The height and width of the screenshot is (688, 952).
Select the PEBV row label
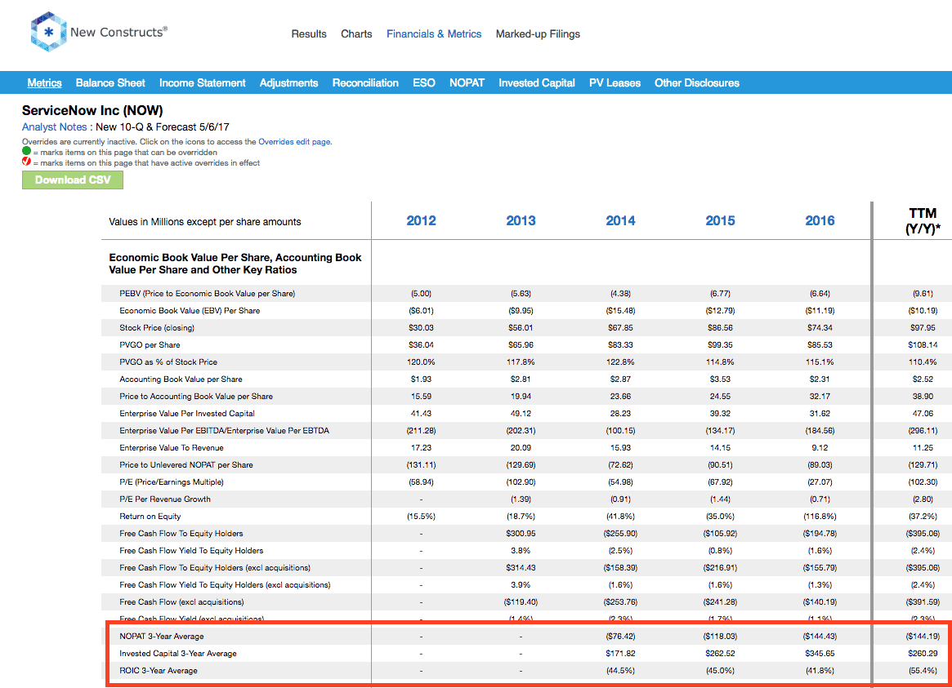click(207, 293)
